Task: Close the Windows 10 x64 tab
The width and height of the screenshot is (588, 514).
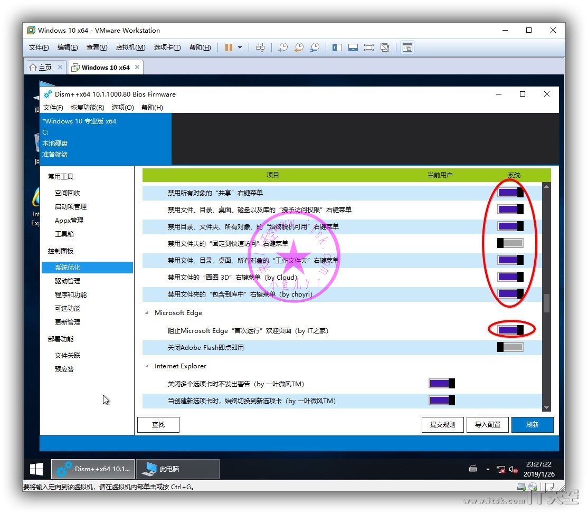Action: click(137, 67)
